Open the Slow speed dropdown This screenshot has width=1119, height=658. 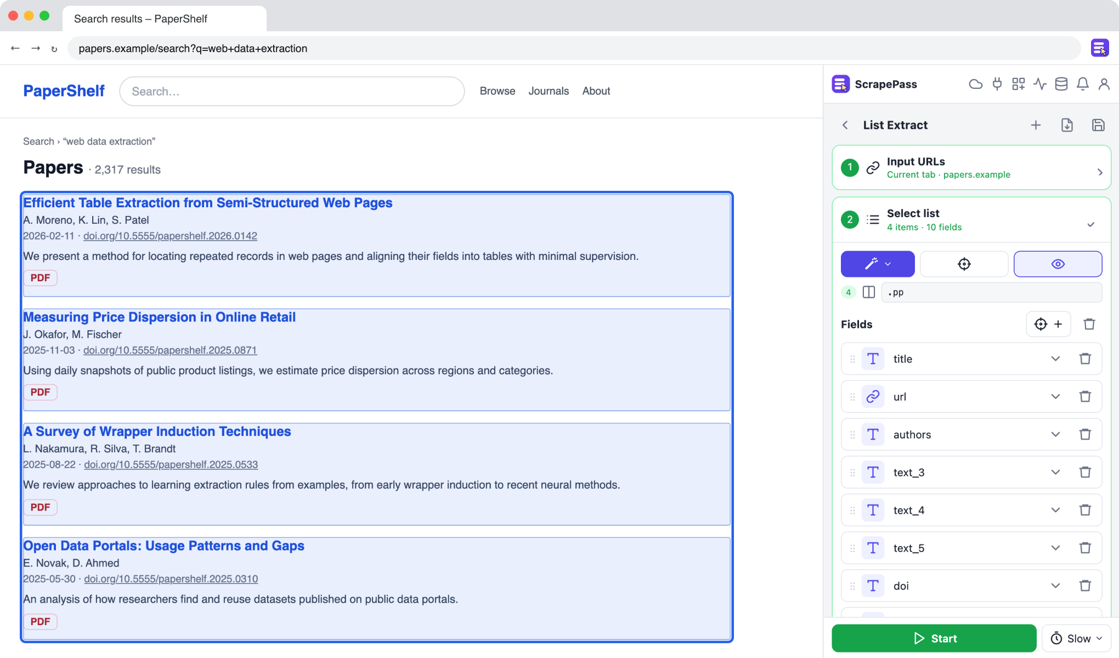1076,638
